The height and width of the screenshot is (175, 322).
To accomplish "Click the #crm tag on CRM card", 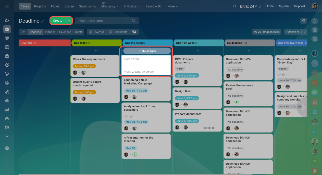I will 180,69.
